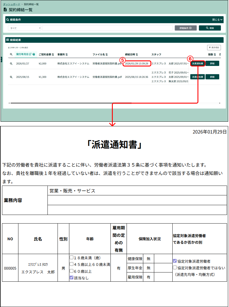Collapse search panel with 閉じる
The width and height of the screenshot is (229, 307).
(x=217, y=20)
